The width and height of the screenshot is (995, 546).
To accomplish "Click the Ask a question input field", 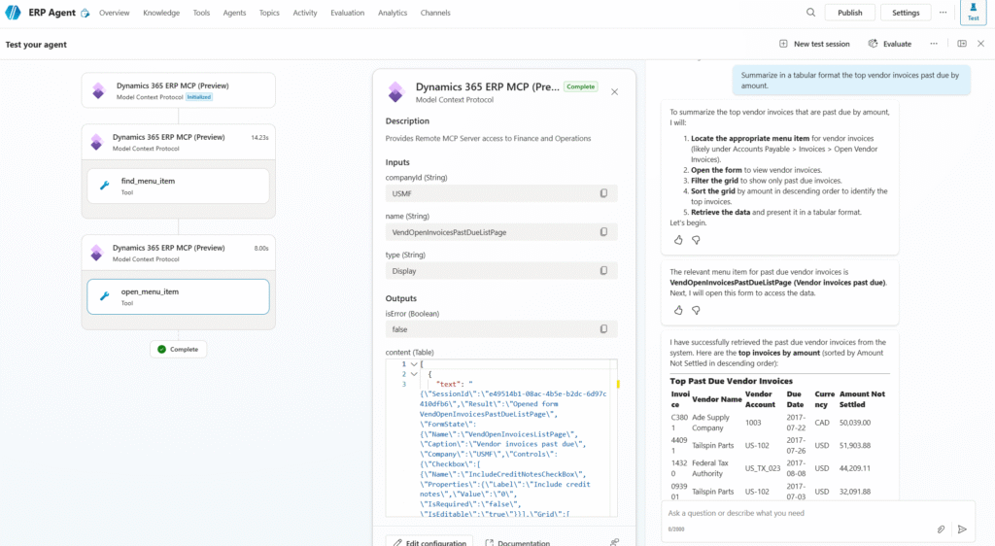I will pyautogui.click(x=797, y=513).
